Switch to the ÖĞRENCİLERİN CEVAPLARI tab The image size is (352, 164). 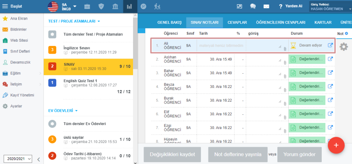click(x=281, y=22)
